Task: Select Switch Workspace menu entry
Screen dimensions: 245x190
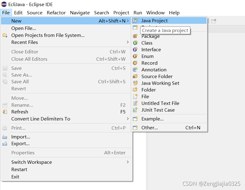Action: 66,162
